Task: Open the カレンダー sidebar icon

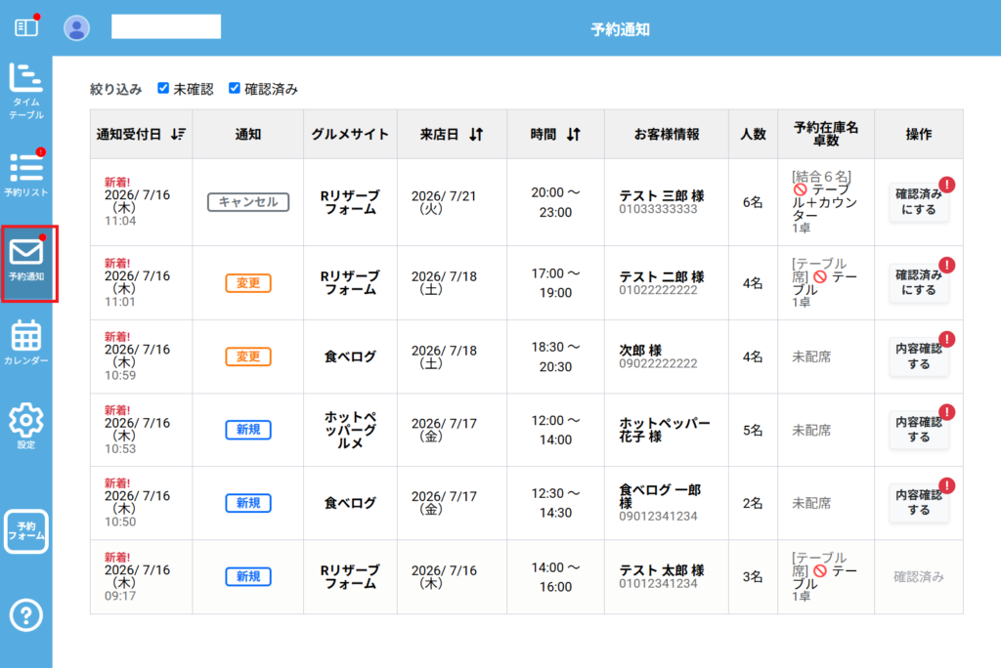Action: [26, 343]
